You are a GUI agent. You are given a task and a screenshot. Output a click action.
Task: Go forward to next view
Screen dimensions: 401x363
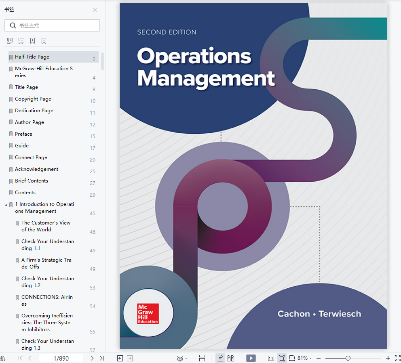click(130, 358)
